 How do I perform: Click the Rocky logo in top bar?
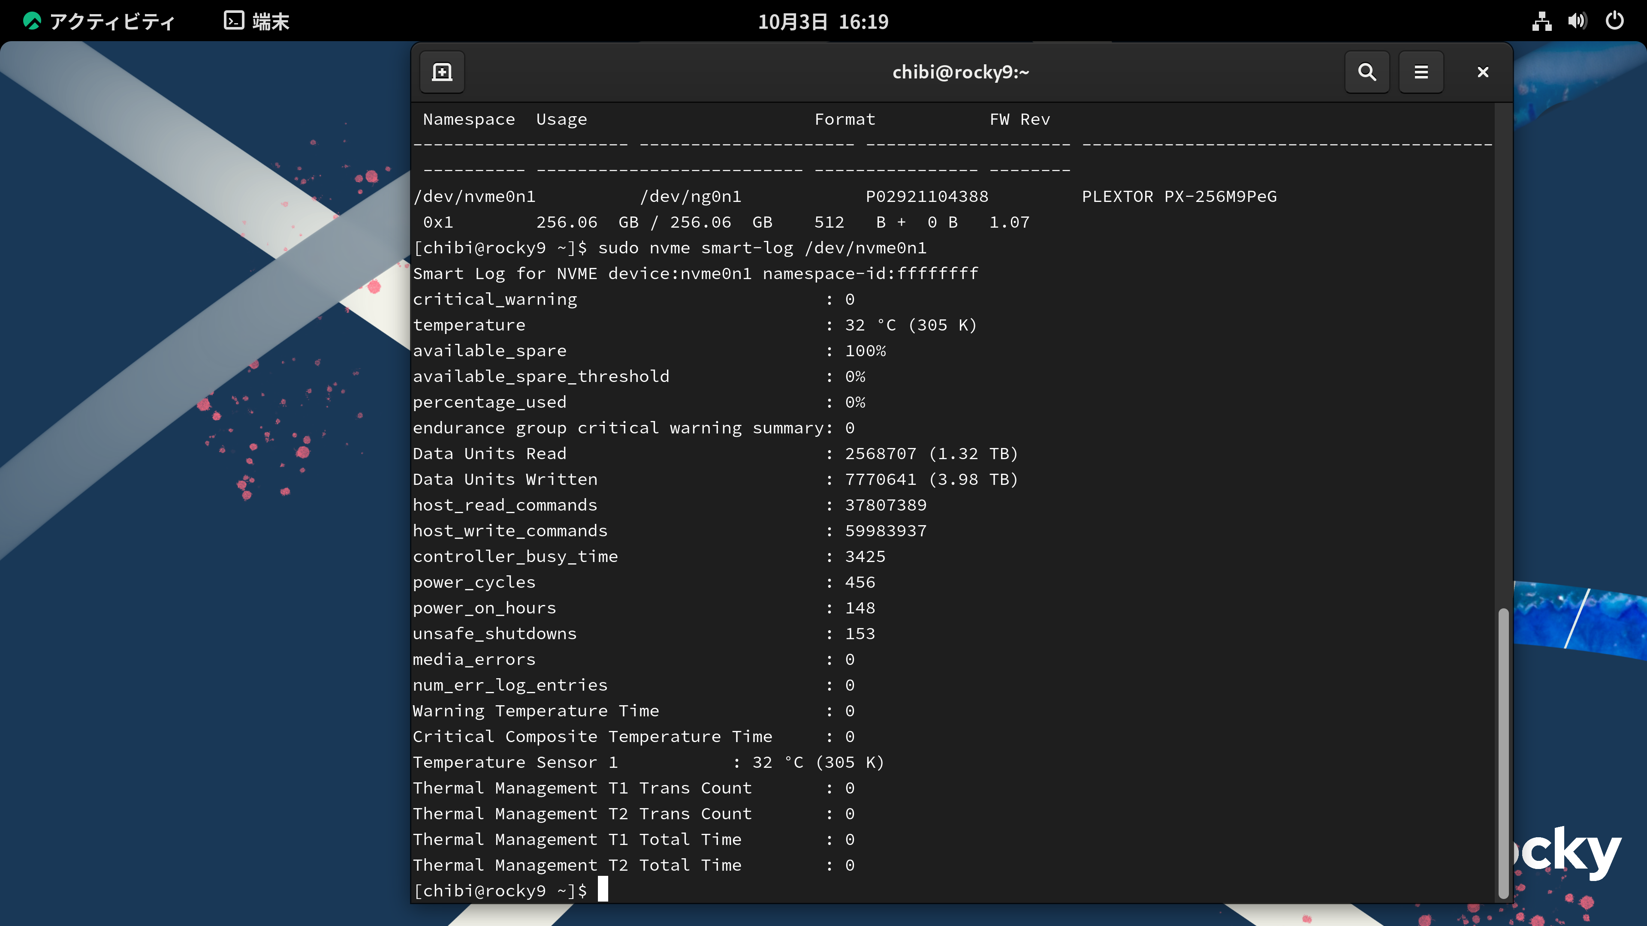coord(32,21)
